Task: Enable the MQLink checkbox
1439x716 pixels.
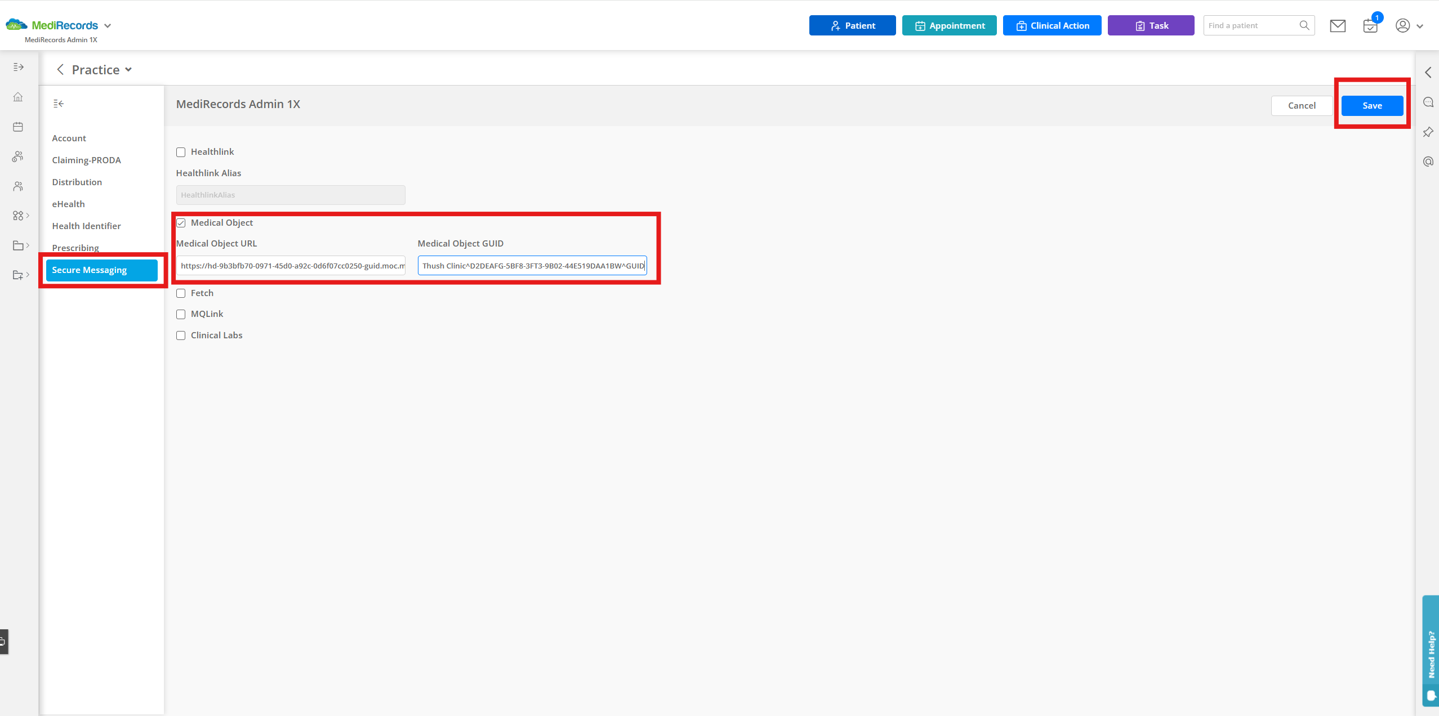Action: point(181,314)
